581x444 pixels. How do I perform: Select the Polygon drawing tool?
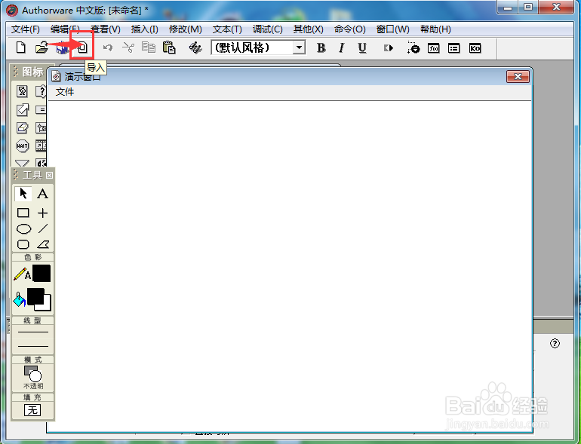click(43, 244)
